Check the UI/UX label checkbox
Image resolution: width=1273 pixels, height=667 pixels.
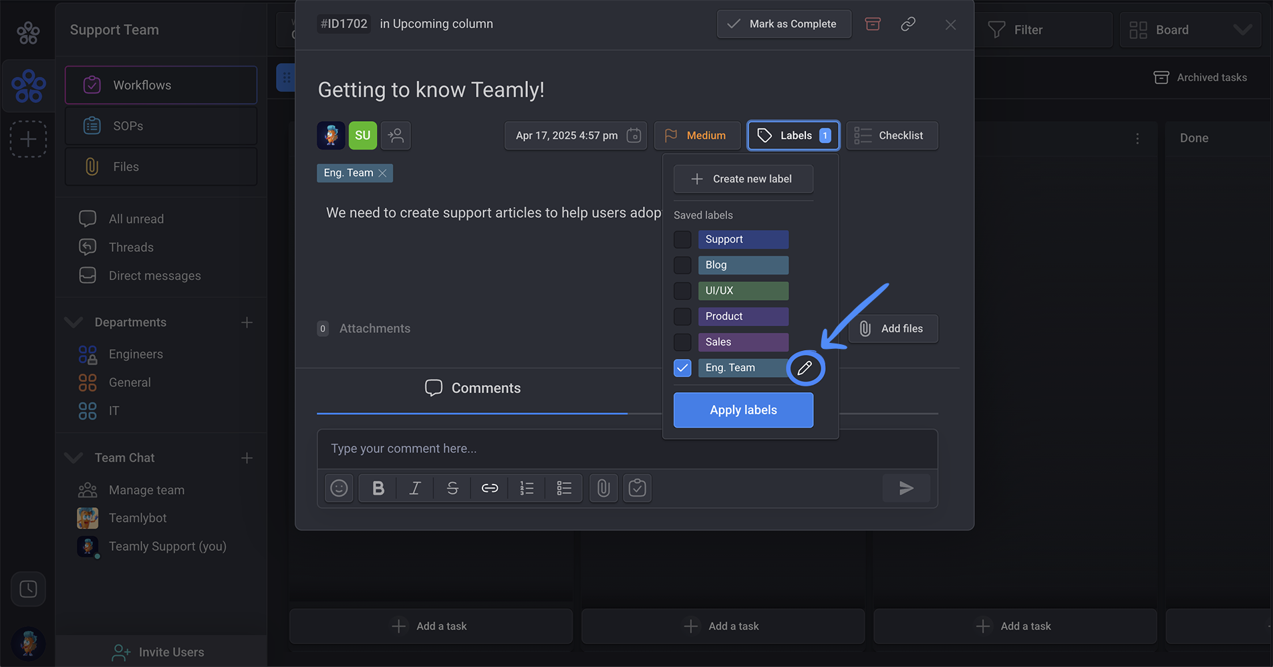coord(682,291)
